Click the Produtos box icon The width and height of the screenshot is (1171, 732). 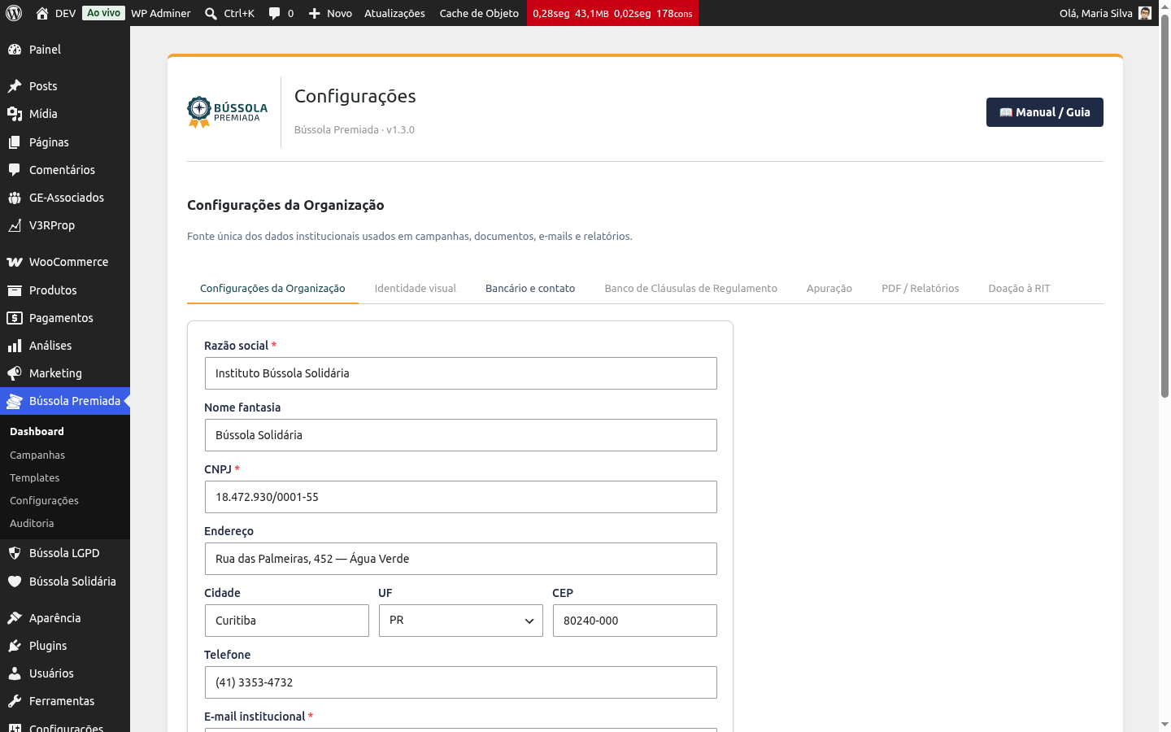15,290
